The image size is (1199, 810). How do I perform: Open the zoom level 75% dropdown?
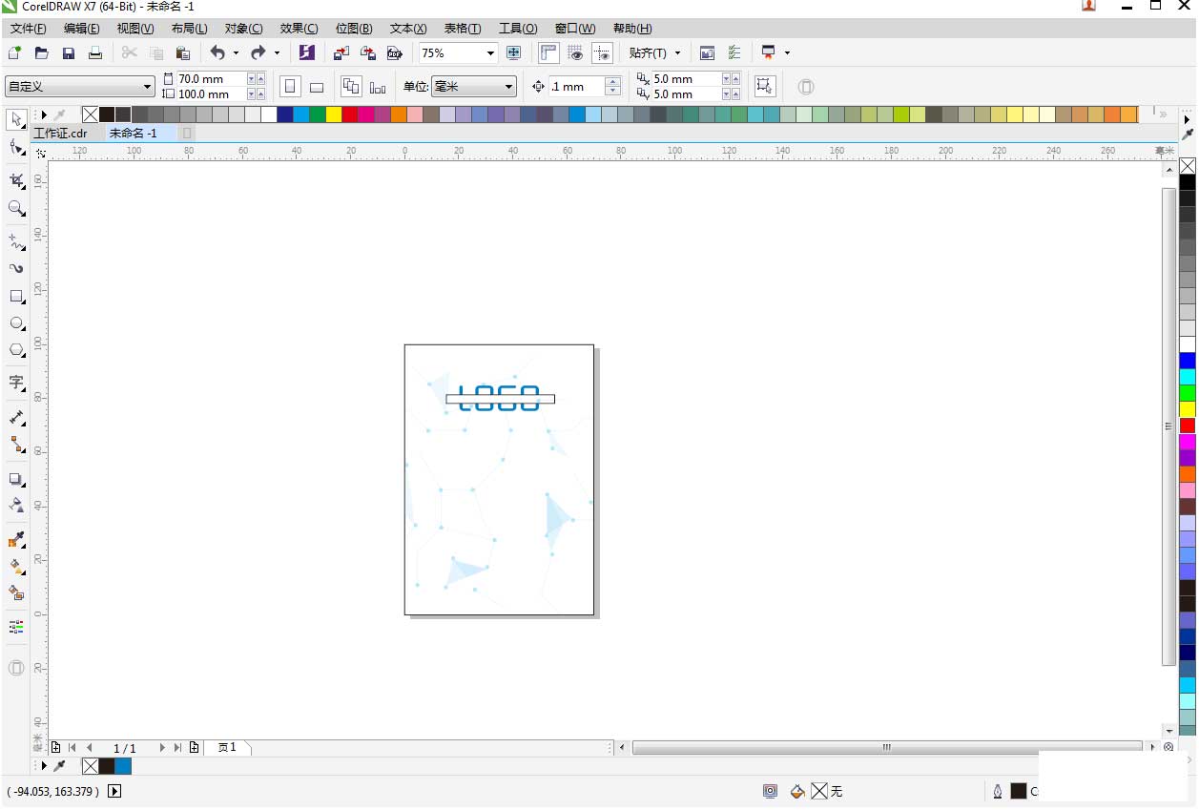pyautogui.click(x=490, y=53)
